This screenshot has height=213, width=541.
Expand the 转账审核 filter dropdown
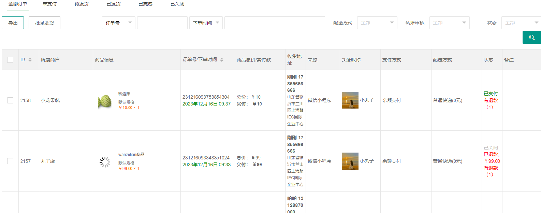point(449,23)
